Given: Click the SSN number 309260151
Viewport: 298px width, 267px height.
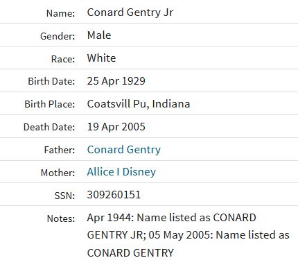Looking at the screenshot, I should click(x=114, y=195).
